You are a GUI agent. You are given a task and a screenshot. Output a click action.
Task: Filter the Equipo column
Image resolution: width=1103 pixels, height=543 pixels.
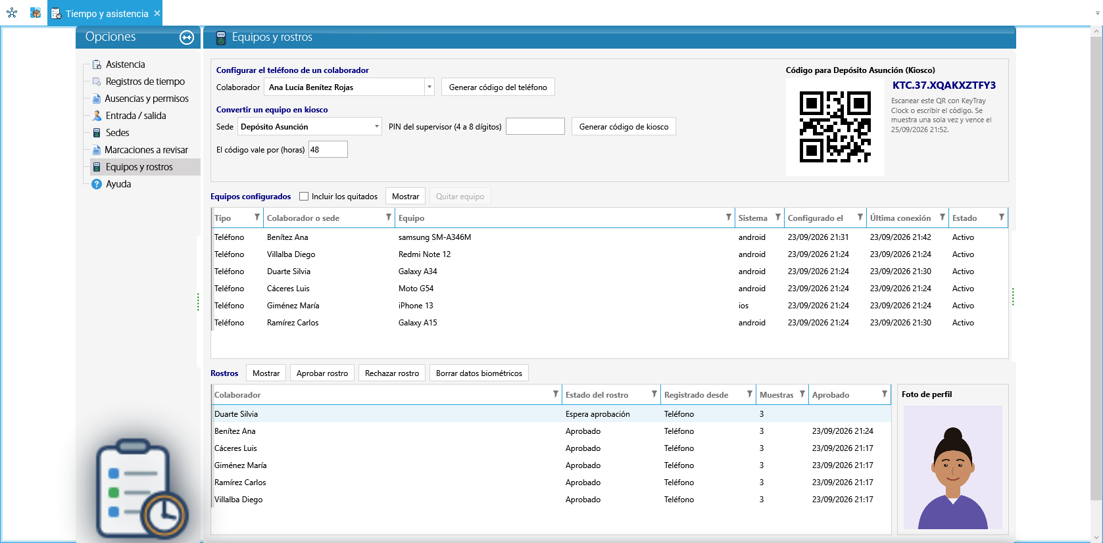[729, 217]
